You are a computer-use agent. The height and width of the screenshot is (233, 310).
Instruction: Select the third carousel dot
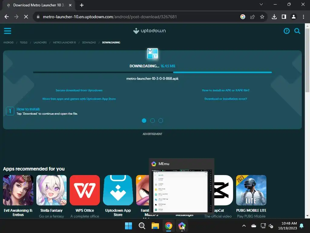[x=161, y=120]
